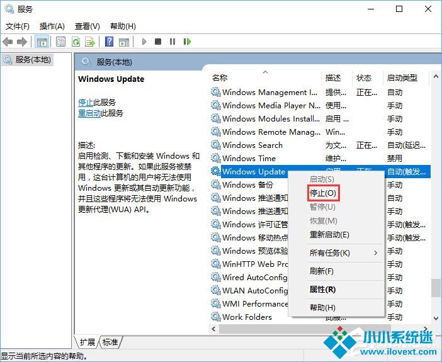
Task: Toggle the action pane toolbar icon
Action: 124,42
